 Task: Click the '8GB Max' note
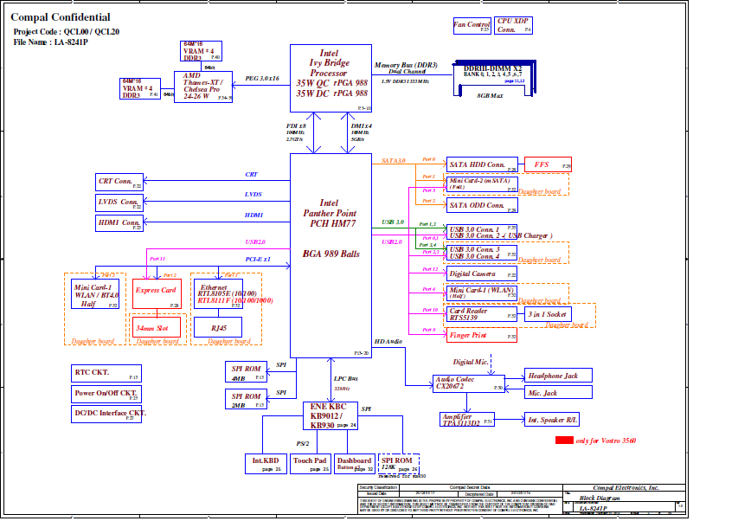coord(490,95)
